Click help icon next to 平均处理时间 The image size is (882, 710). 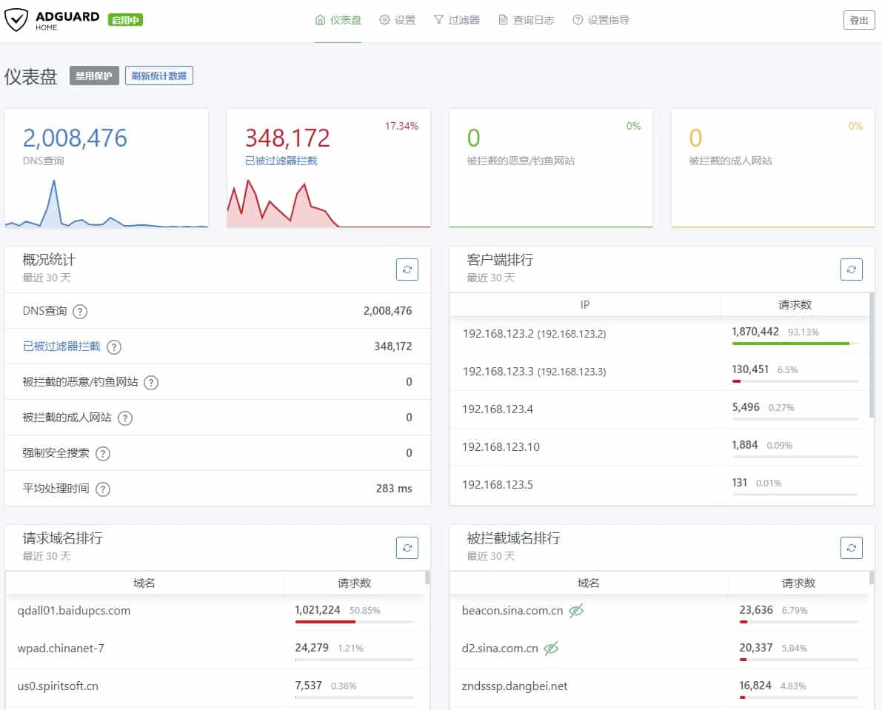103,489
